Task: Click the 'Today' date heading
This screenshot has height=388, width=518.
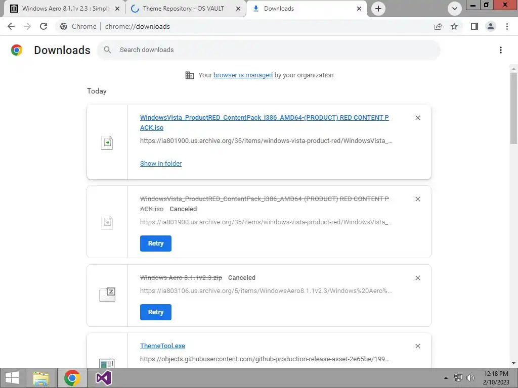Action: (x=97, y=91)
